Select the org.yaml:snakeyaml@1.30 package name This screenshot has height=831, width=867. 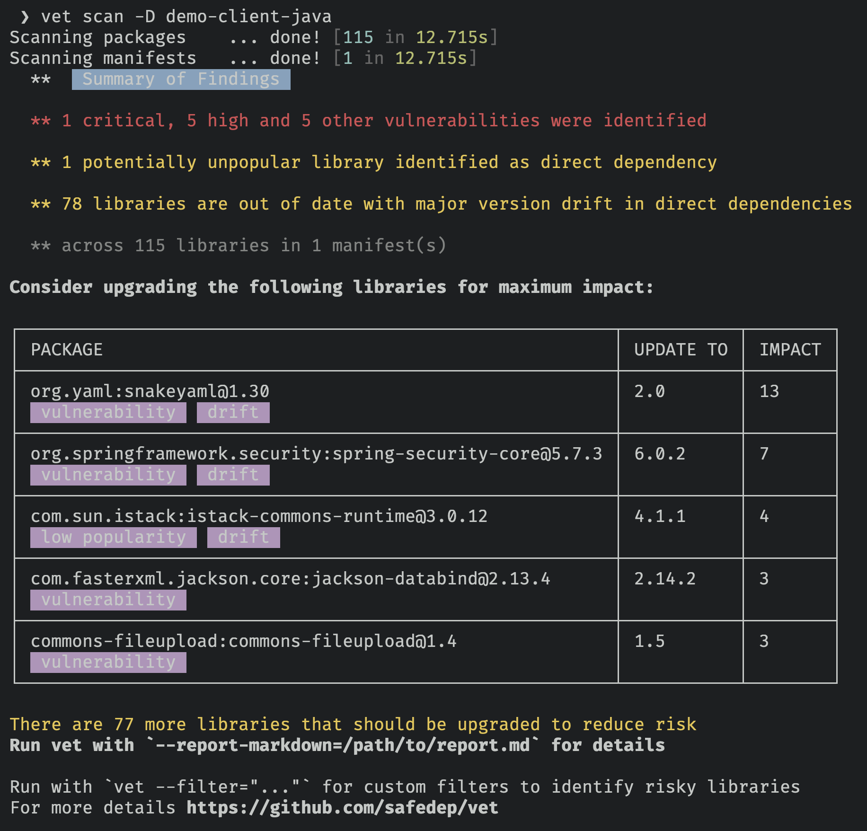coord(150,391)
